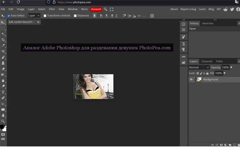Image resolution: width=240 pixels, height=148 pixels.
Task: Add a layer mask via the mask icon
Action: pyautogui.click(x=221, y=145)
